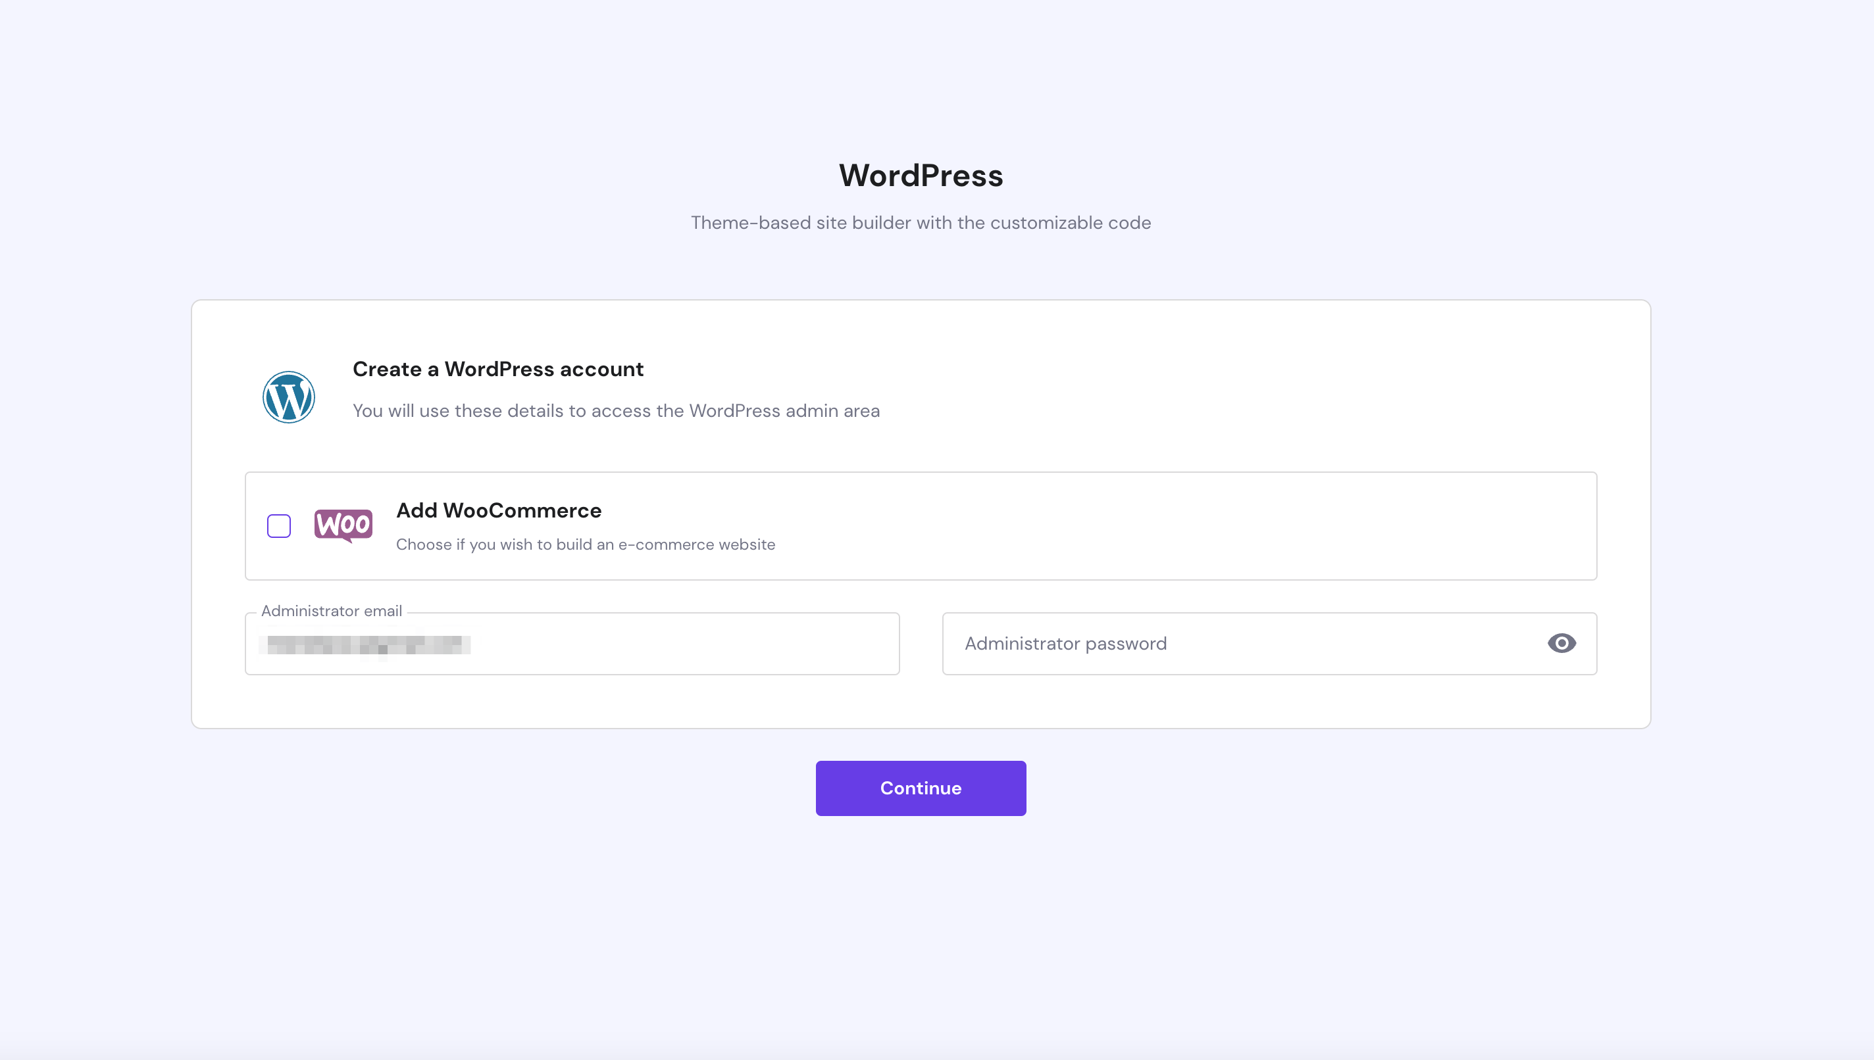Click the purple Woo logo
This screenshot has height=1060, width=1874.
(343, 525)
